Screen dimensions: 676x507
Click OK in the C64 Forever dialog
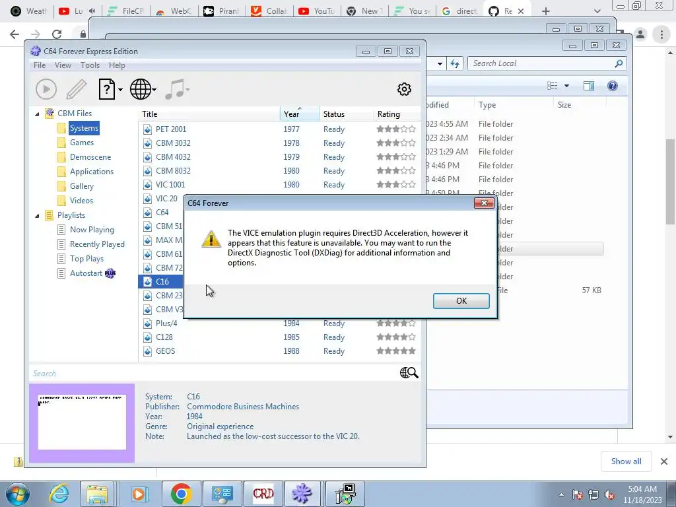point(461,301)
